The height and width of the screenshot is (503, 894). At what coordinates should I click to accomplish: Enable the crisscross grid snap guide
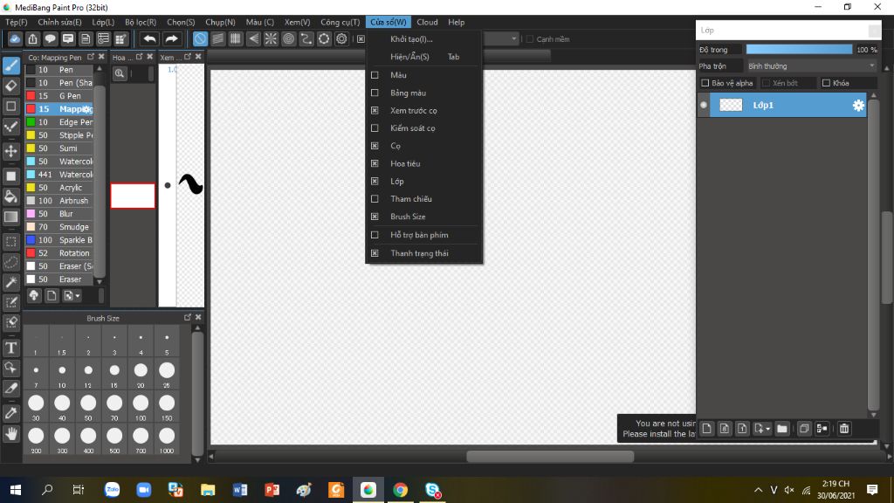tap(236, 38)
